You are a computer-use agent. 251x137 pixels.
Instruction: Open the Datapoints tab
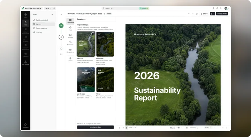point(70,51)
